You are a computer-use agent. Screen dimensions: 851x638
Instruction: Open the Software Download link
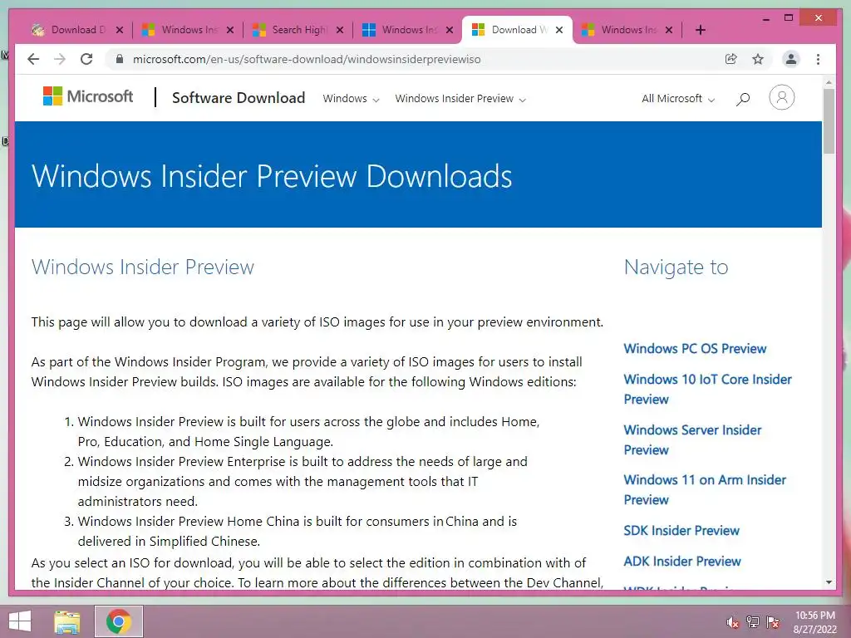coord(239,98)
